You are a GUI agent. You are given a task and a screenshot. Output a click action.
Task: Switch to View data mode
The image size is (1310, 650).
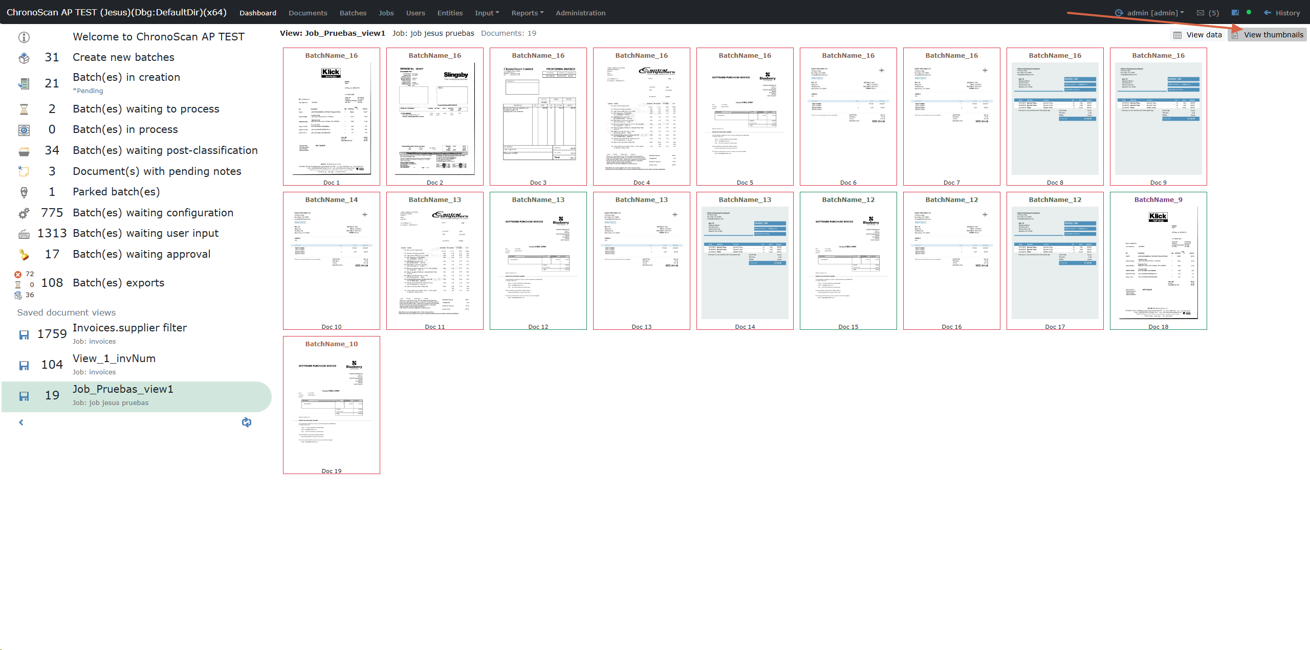pos(1198,35)
